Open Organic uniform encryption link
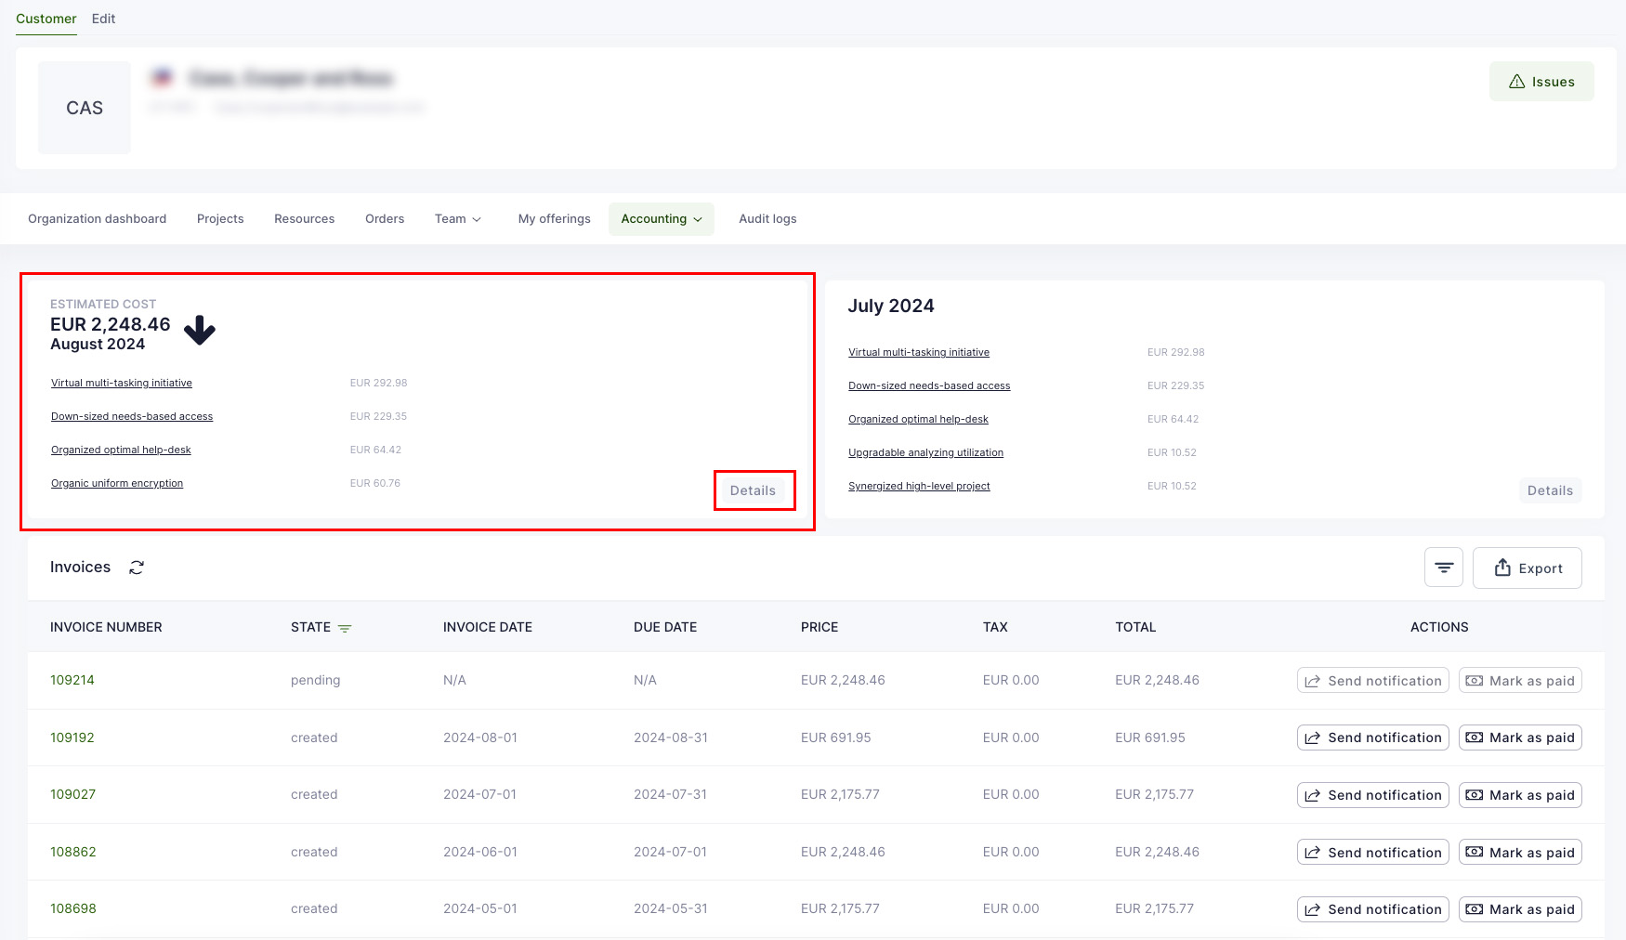The image size is (1626, 940). coord(117,483)
